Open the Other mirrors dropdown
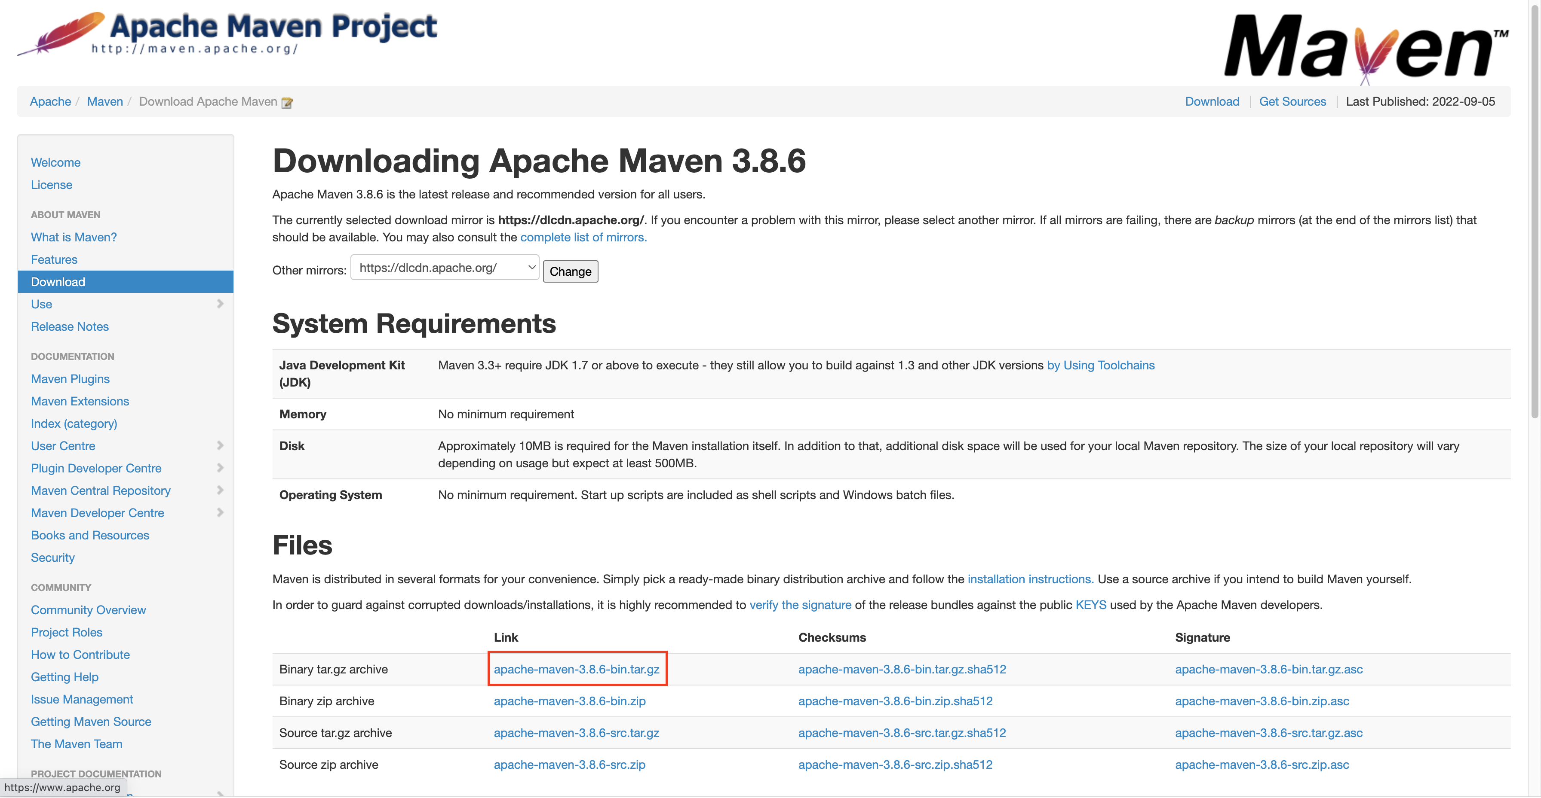1541x798 pixels. 445,267
